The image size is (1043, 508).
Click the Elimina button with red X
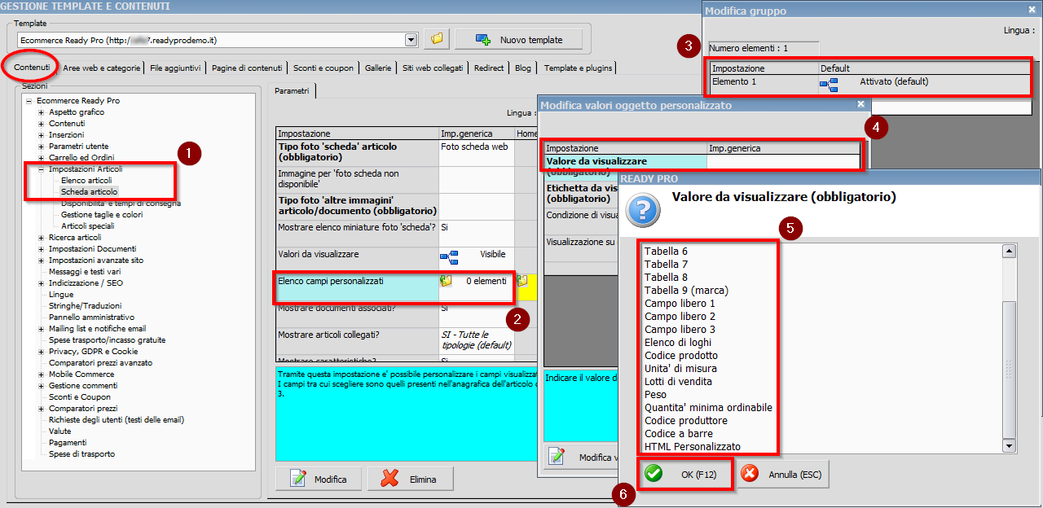411,480
